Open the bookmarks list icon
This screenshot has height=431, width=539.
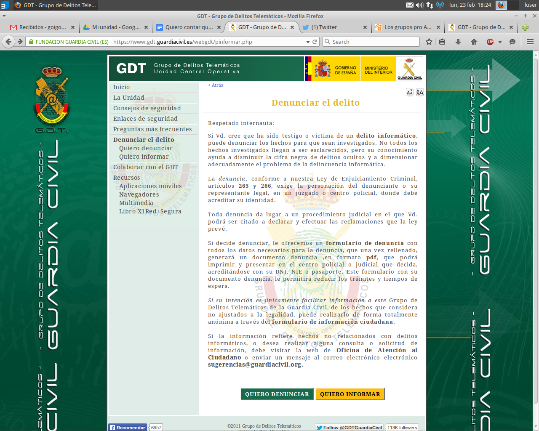coord(442,42)
